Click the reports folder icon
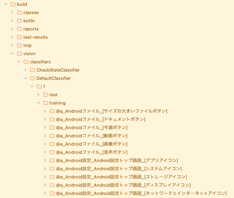The width and height of the screenshot is (234, 198). point(20,29)
